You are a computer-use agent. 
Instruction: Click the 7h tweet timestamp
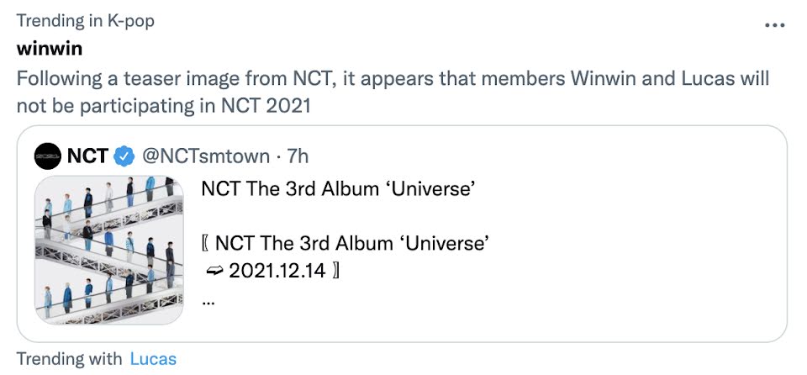click(x=298, y=156)
